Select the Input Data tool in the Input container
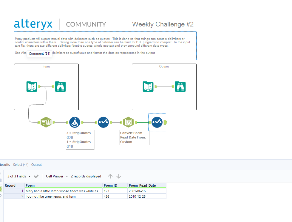292x222 pixels. 32,86
